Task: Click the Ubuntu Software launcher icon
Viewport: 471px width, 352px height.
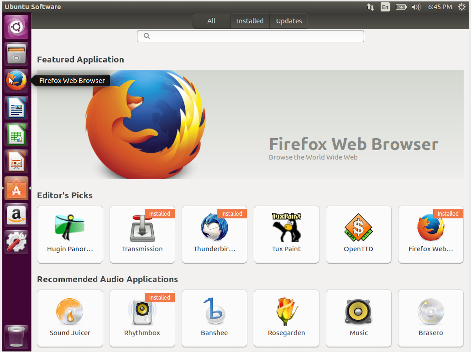Action: point(16,188)
